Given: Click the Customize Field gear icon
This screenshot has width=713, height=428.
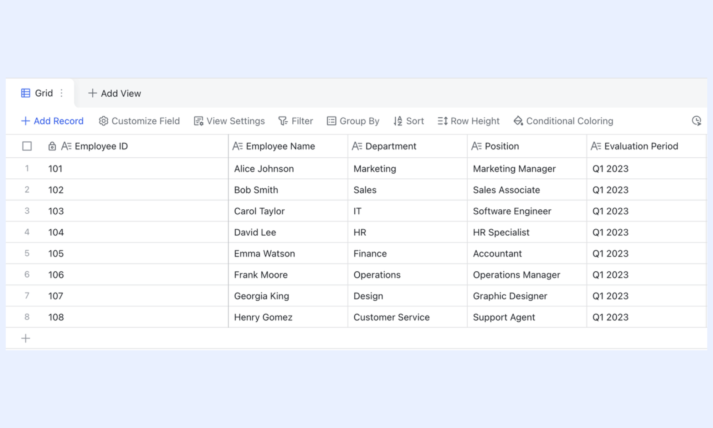Looking at the screenshot, I should [x=103, y=121].
